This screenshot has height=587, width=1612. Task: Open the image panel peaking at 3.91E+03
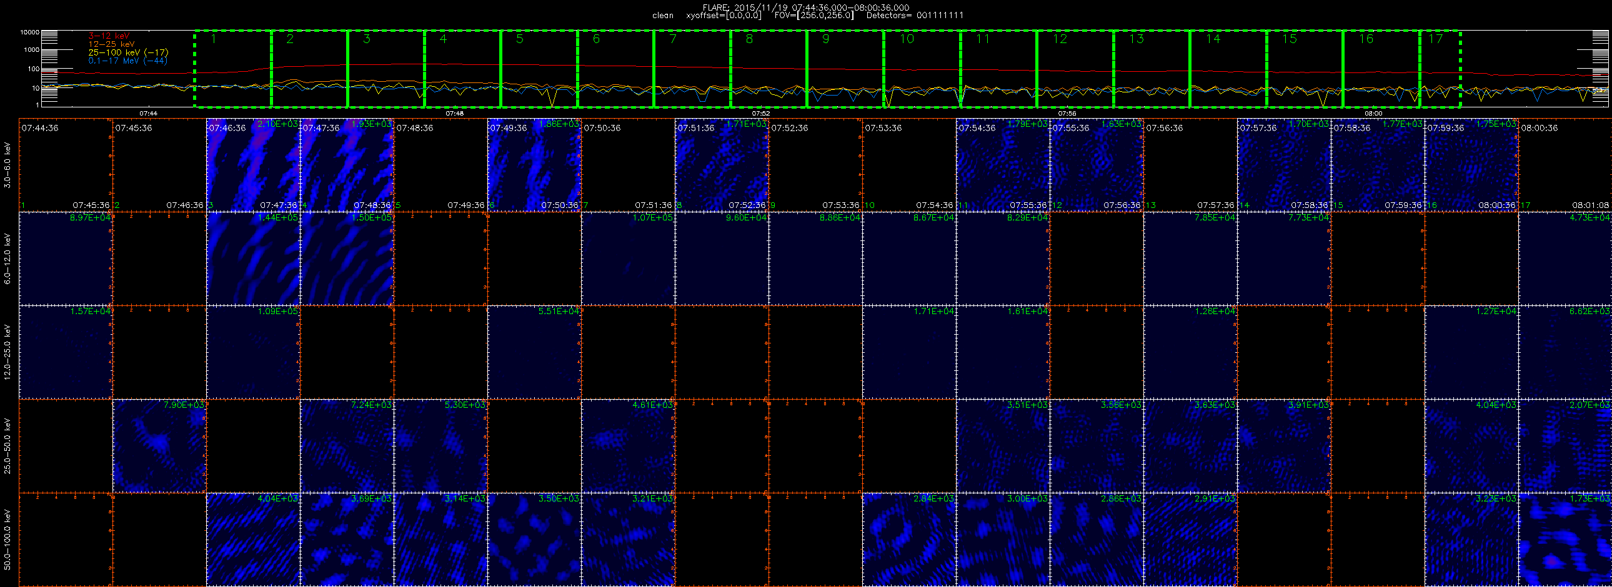[x=1284, y=446]
